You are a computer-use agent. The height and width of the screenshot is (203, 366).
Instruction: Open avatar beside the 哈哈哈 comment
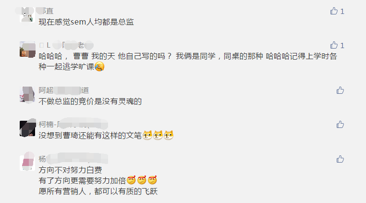(x=27, y=49)
